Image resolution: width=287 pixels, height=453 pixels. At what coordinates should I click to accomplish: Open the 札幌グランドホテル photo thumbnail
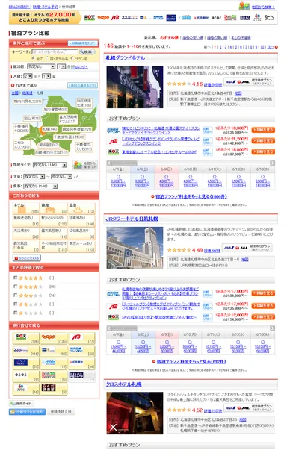click(135, 87)
